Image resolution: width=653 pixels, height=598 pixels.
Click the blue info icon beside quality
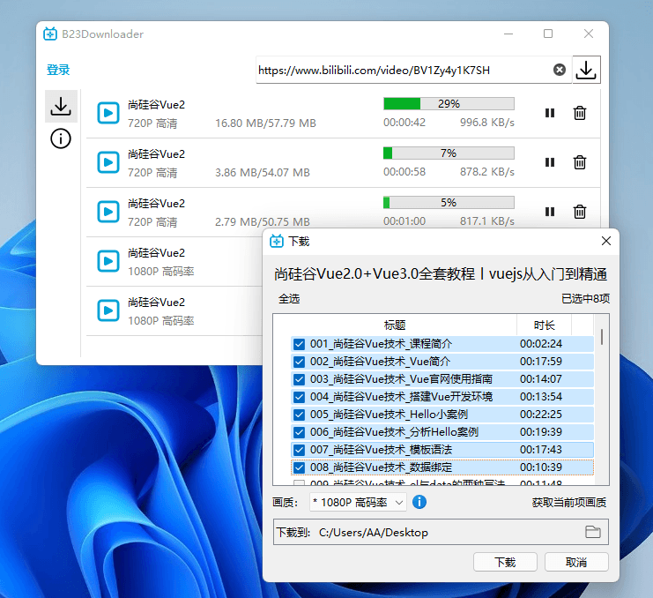pos(419,502)
